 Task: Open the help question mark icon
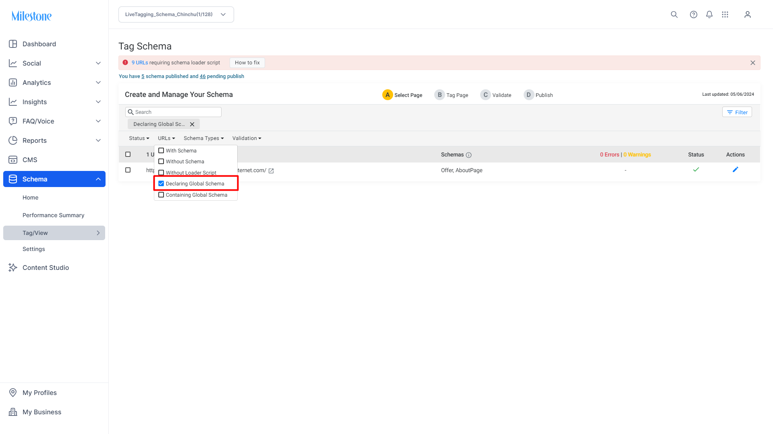(x=694, y=14)
